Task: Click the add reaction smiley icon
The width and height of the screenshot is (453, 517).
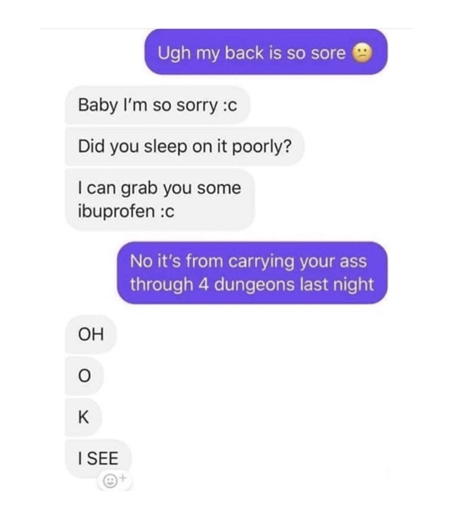Action: pos(110,480)
